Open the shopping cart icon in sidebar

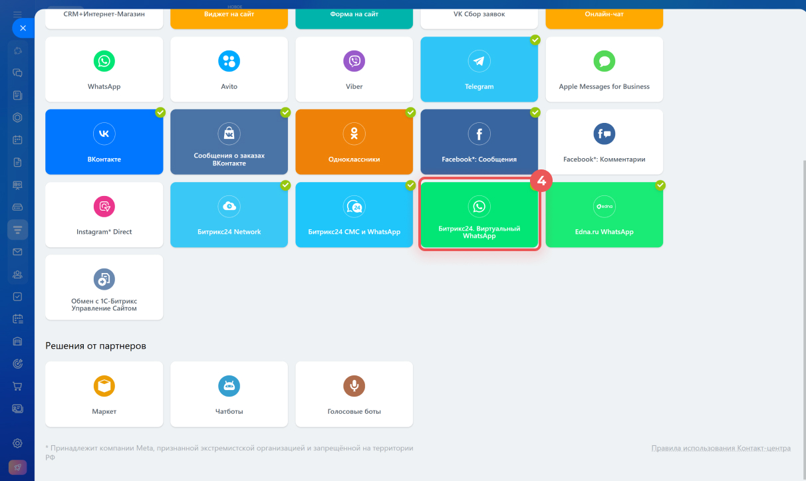pos(18,386)
